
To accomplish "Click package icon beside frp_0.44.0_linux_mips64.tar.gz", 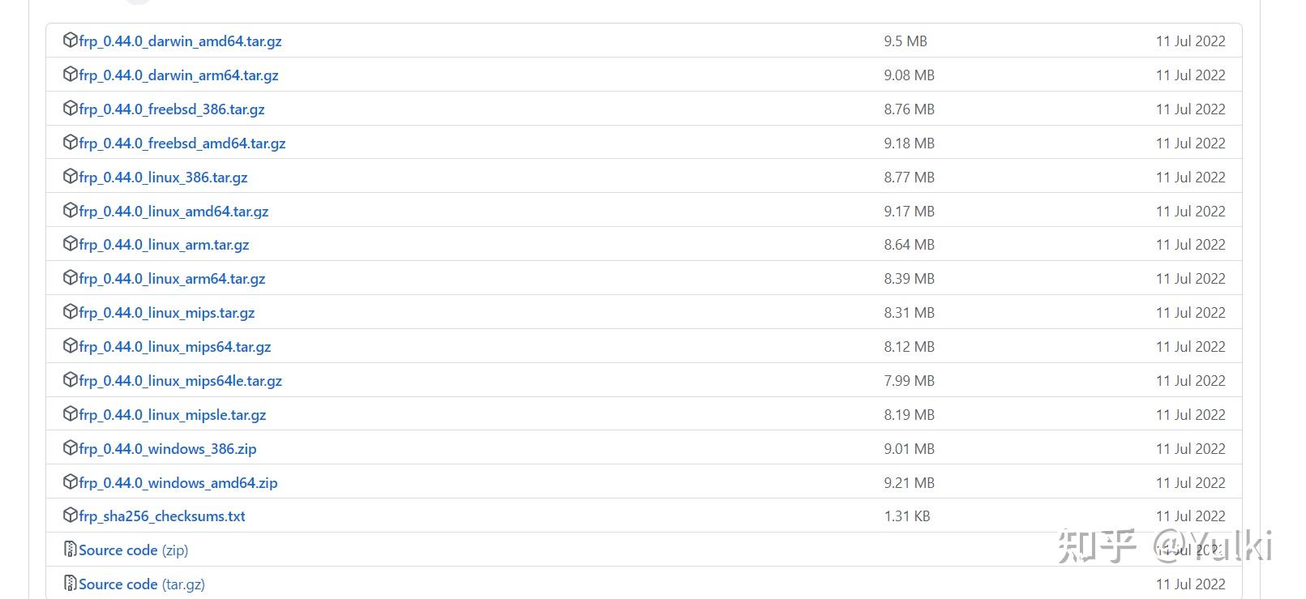I will pos(71,345).
